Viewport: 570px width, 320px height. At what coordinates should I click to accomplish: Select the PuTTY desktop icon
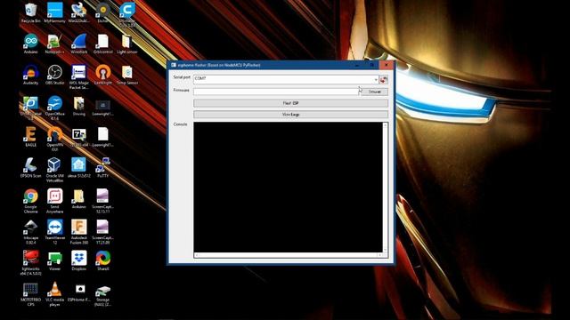103,168
